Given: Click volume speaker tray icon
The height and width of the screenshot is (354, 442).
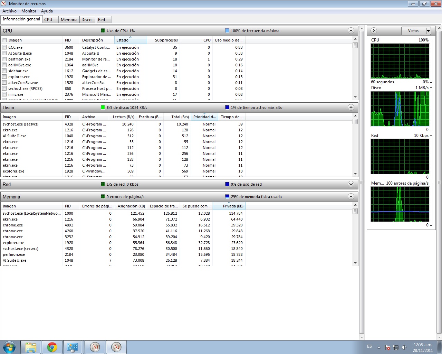Looking at the screenshot, I should 403,347.
